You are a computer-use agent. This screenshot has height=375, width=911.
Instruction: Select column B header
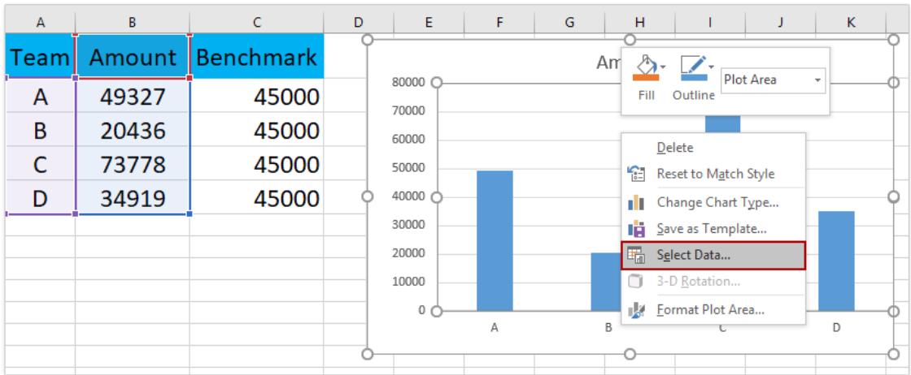[133, 22]
